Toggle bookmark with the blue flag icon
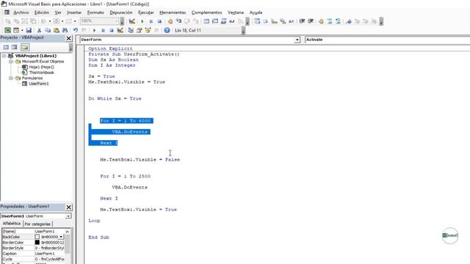Viewport: 470px width, 264px height. click(349, 21)
